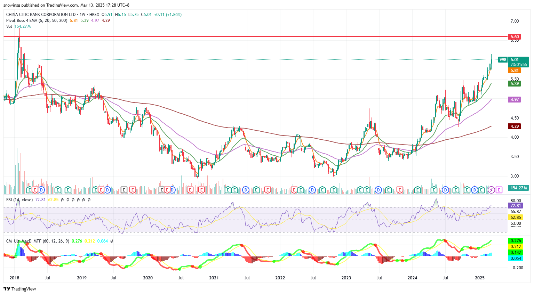Image resolution: width=534 pixels, height=295 pixels.
Task: Click the green 6.01 current price label
Action: (x=515, y=60)
